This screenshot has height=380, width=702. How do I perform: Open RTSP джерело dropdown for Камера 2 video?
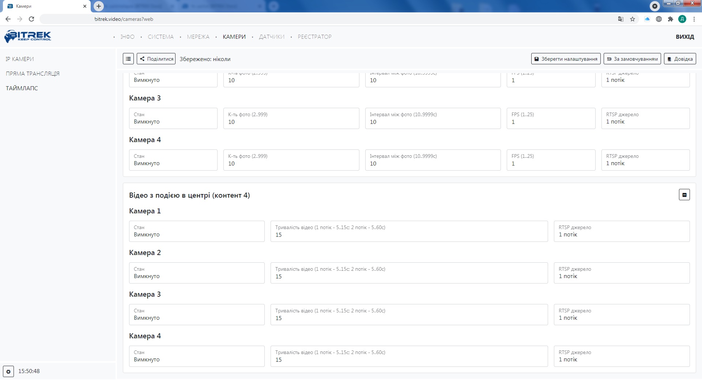point(622,273)
